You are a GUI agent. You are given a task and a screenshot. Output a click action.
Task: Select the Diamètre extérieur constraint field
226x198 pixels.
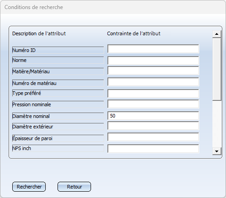tap(153, 126)
